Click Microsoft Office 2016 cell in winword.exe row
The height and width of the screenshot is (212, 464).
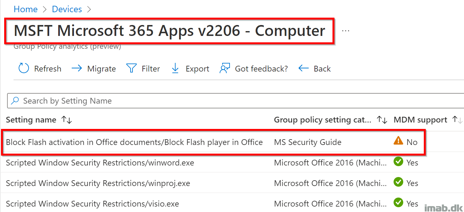(331, 163)
